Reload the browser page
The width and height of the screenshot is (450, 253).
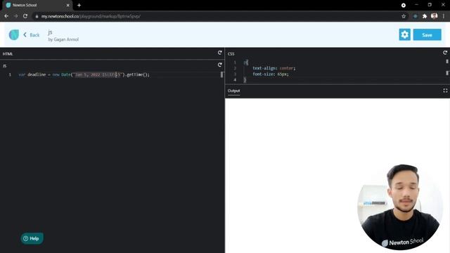[25, 16]
